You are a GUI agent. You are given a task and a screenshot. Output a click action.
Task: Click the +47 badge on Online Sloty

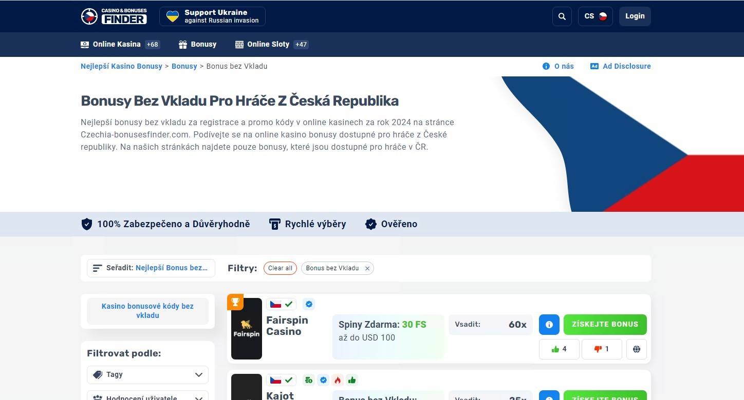[x=301, y=45]
